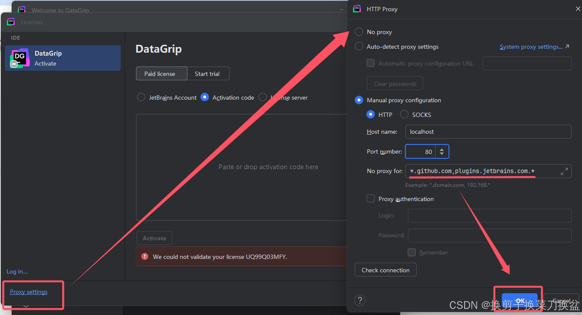The image size is (582, 315).
Task: Expand the No proxy for field
Action: tap(564, 171)
